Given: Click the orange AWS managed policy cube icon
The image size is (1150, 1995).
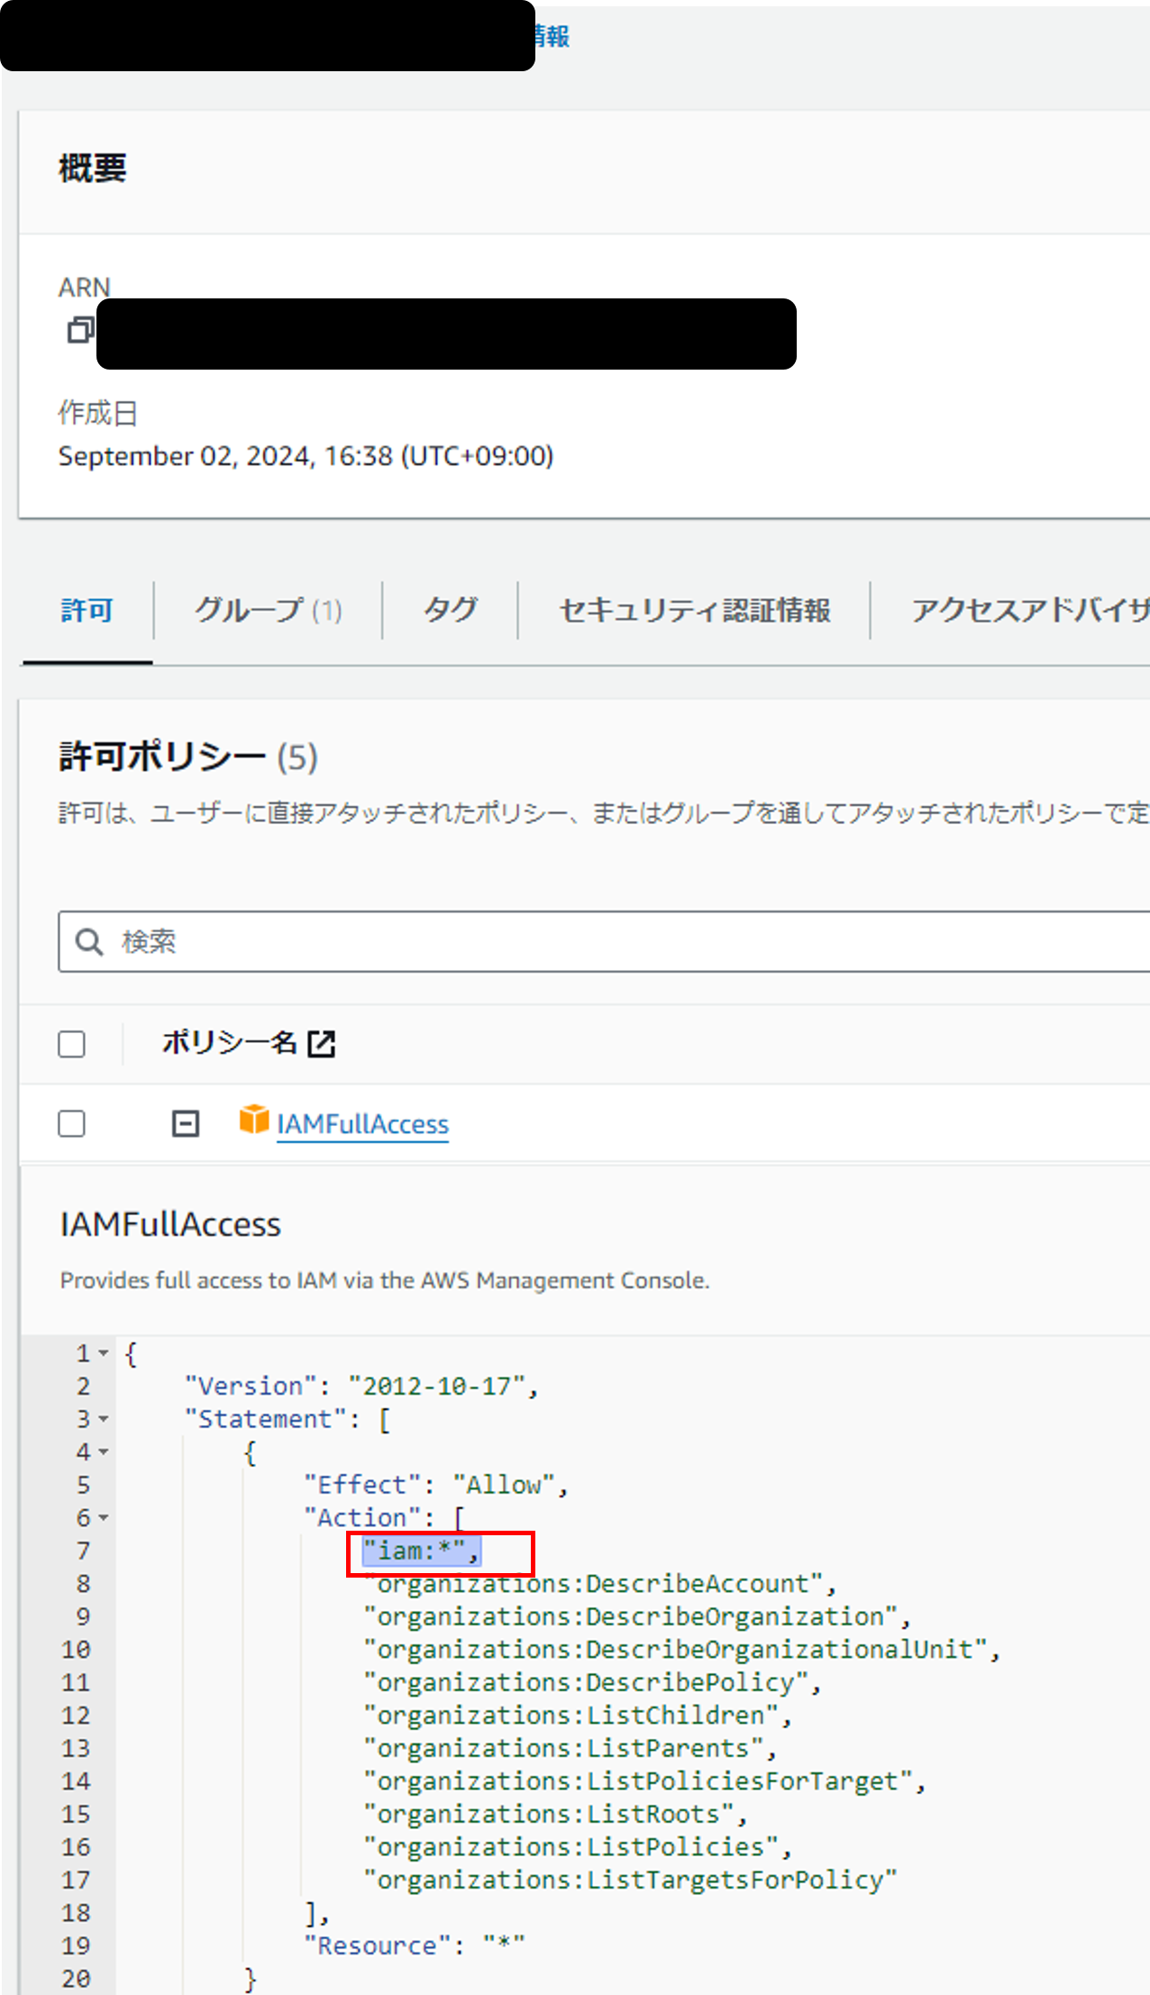Looking at the screenshot, I should click(254, 1120).
